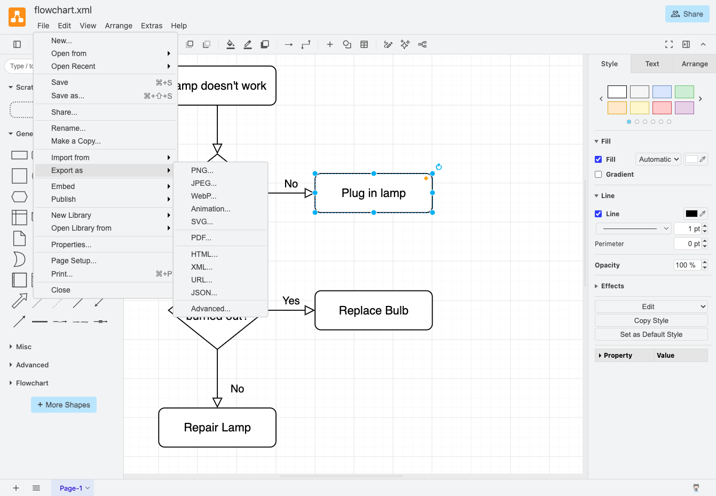
Task: Toggle the sidebar panel icon
Action: pyautogui.click(x=17, y=44)
